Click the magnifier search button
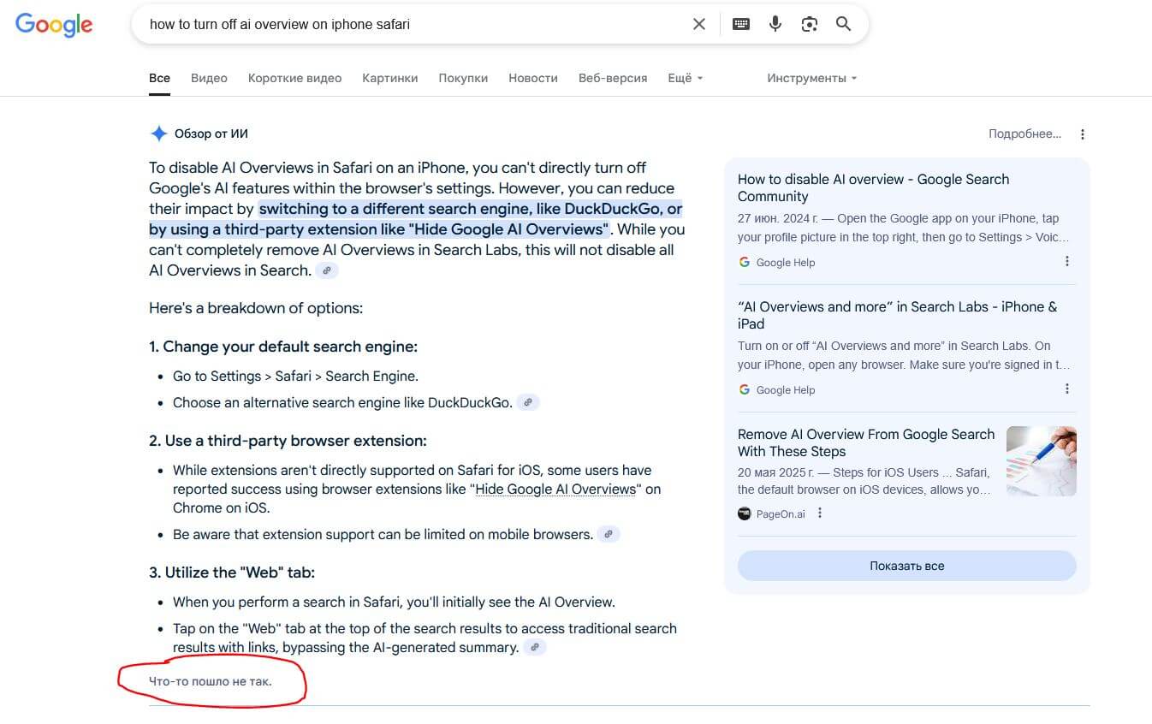The height and width of the screenshot is (724, 1152). tap(844, 24)
